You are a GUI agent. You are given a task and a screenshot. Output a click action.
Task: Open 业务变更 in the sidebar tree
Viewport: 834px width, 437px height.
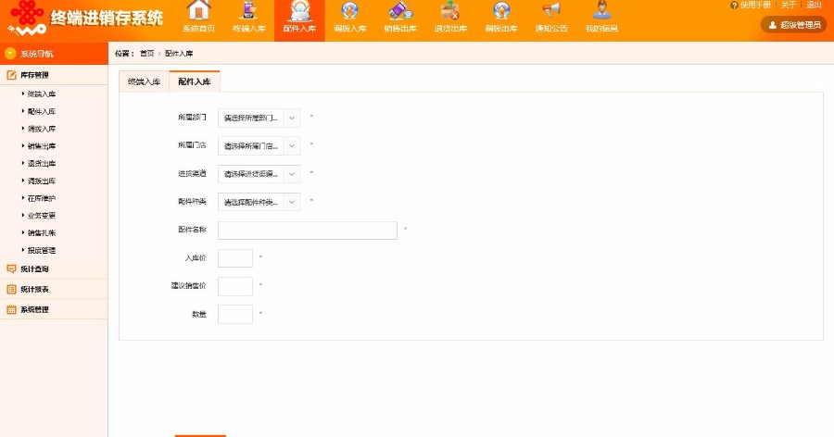pos(42,216)
